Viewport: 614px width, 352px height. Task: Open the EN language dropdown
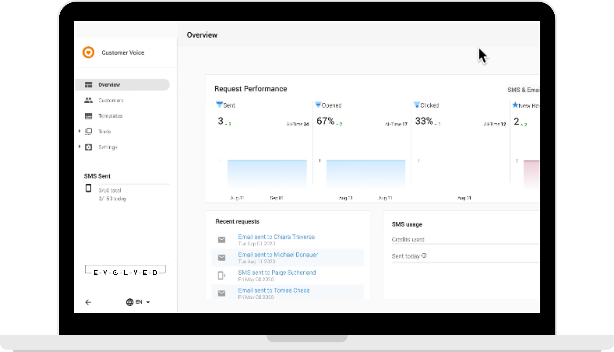[x=141, y=302]
